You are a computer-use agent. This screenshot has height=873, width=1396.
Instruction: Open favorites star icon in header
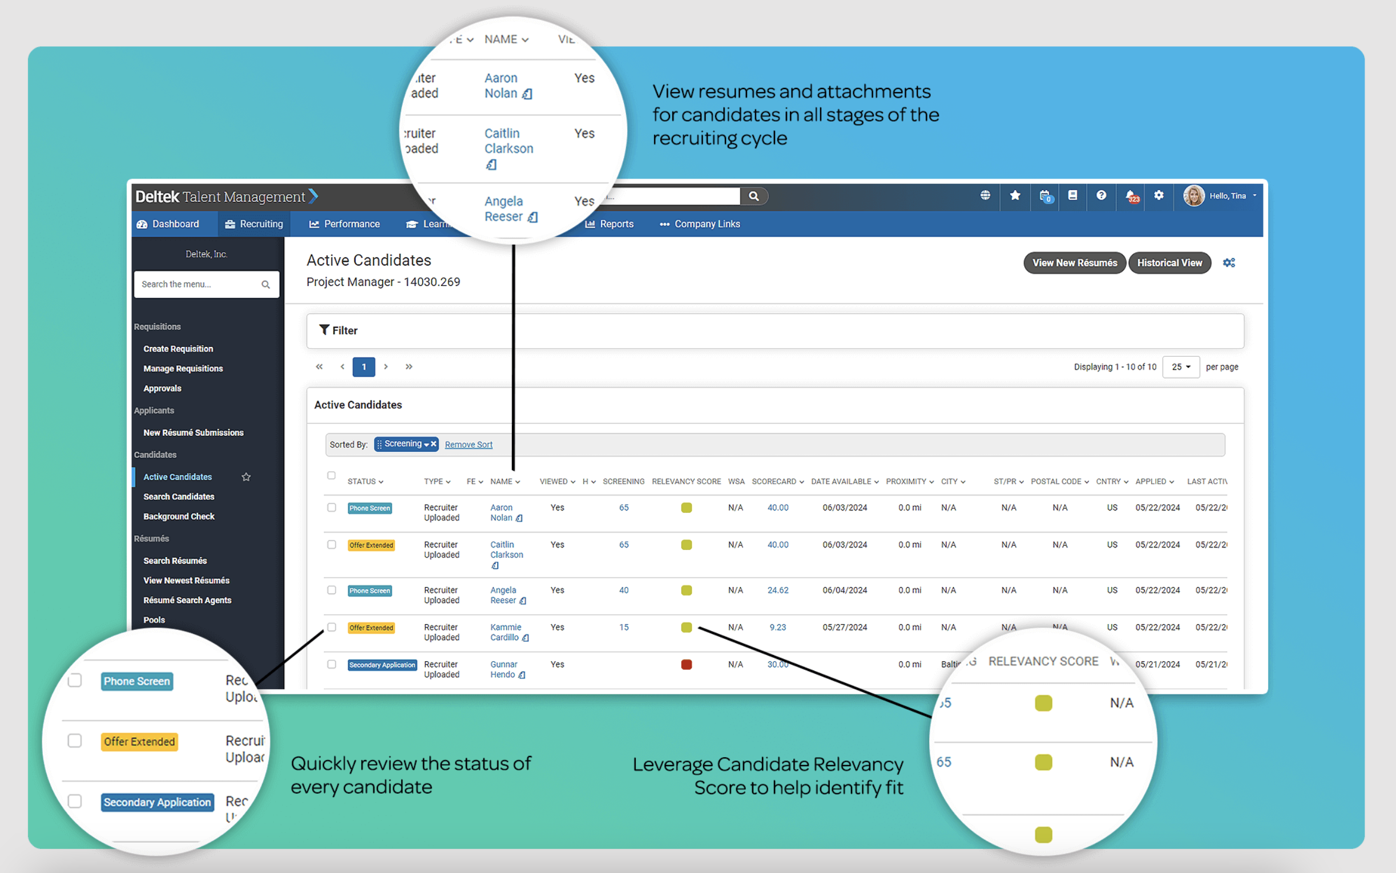1015,195
